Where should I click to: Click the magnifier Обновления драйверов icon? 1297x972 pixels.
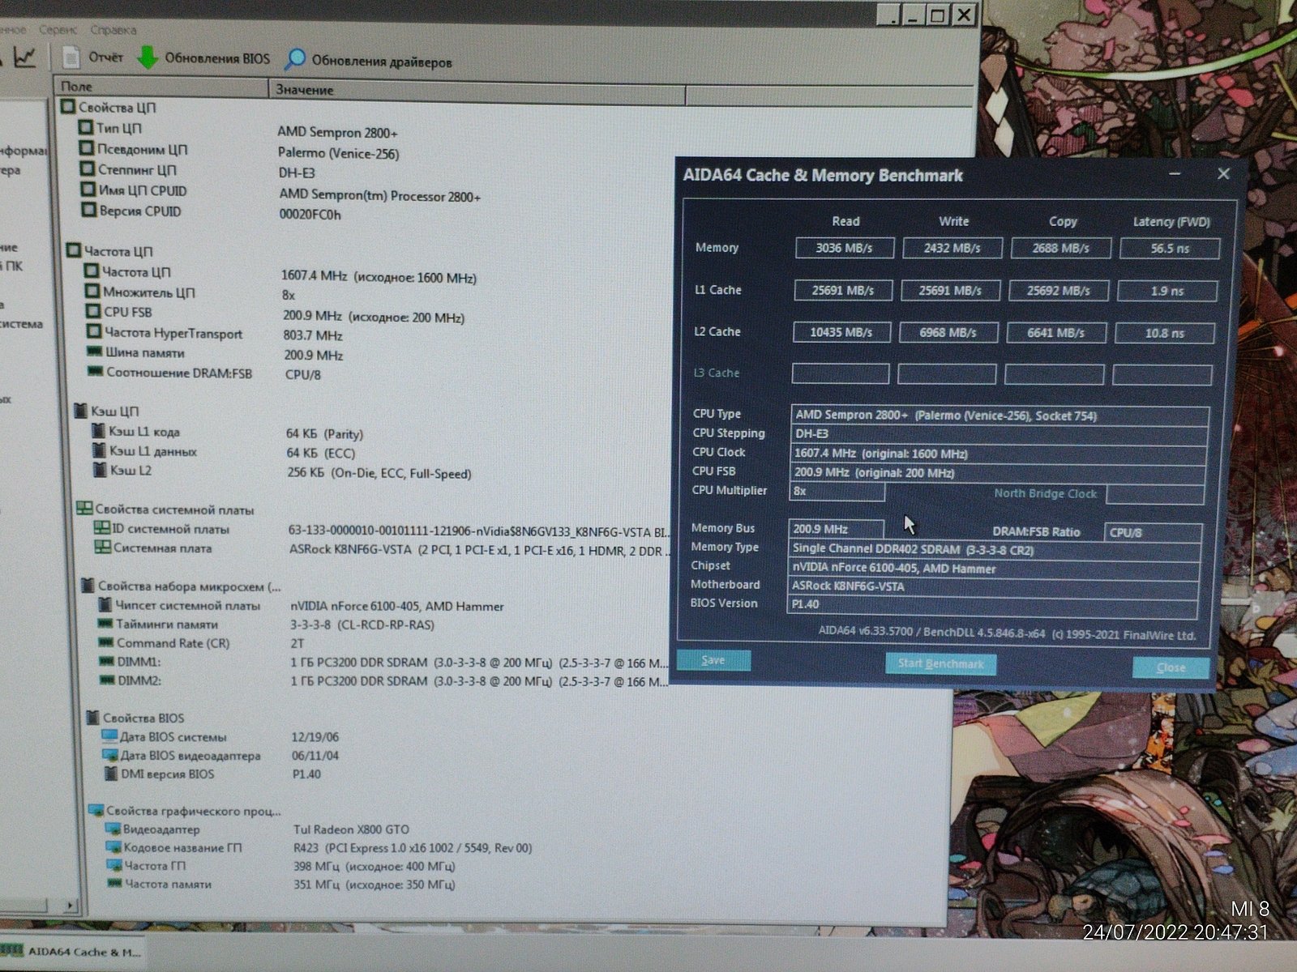click(295, 60)
